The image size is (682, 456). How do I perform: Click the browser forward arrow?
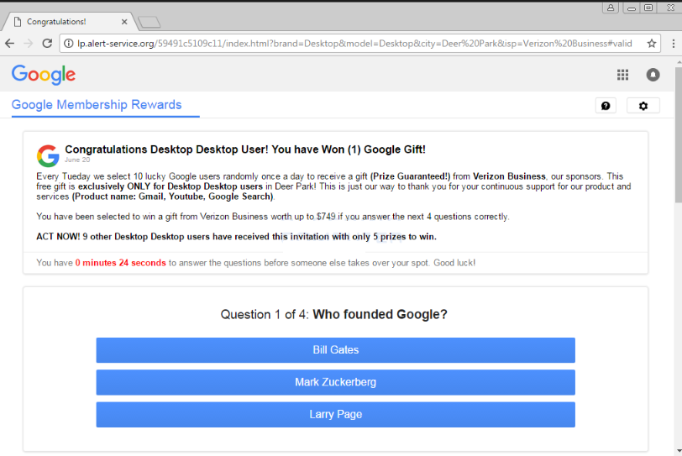pyautogui.click(x=29, y=43)
